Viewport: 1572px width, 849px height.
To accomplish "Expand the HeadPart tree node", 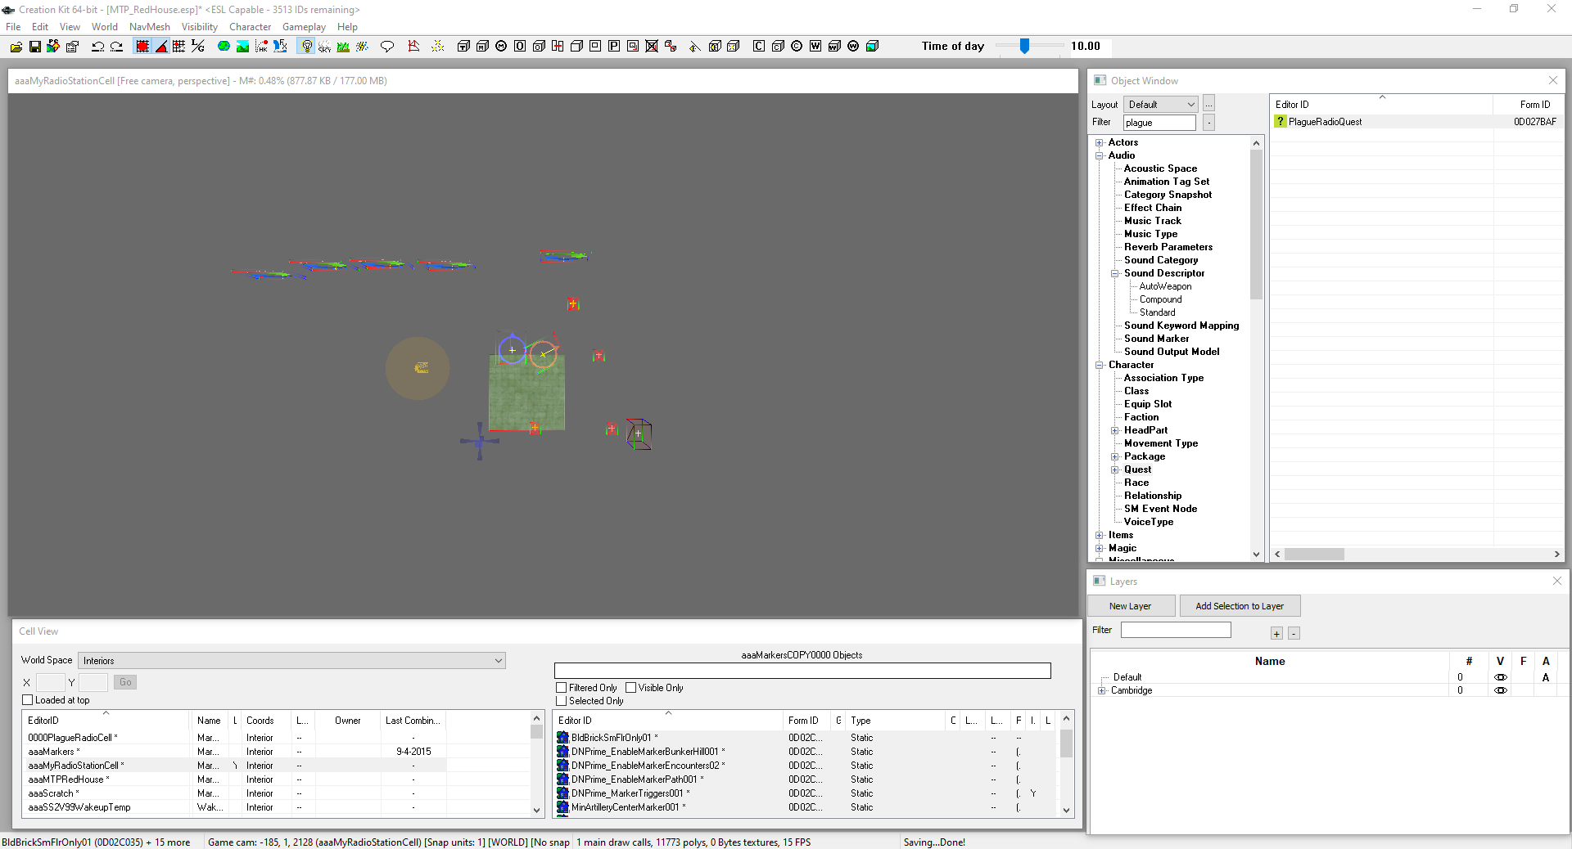I will [1114, 430].
